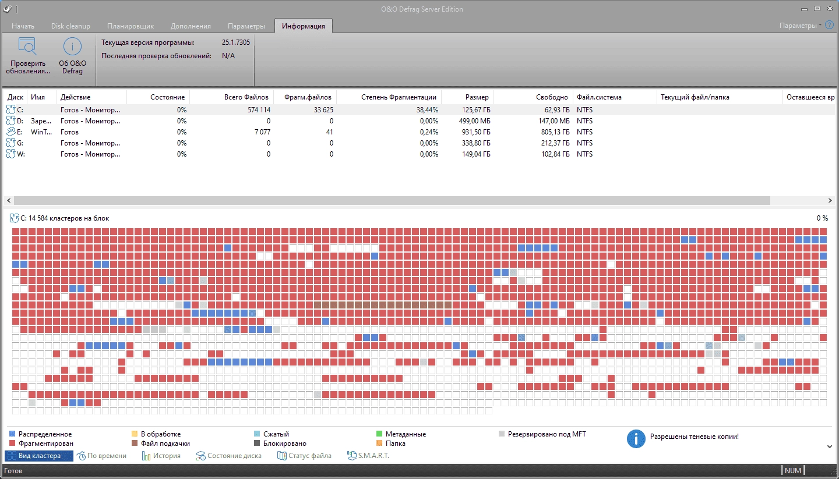Open the Параметры ribbon tab
Image resolution: width=839 pixels, height=479 pixels.
pyautogui.click(x=246, y=26)
